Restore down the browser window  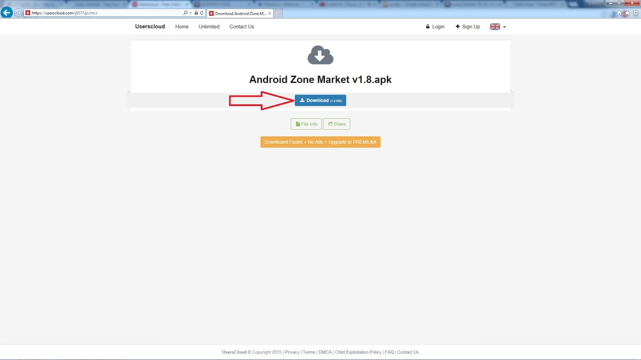point(619,3)
